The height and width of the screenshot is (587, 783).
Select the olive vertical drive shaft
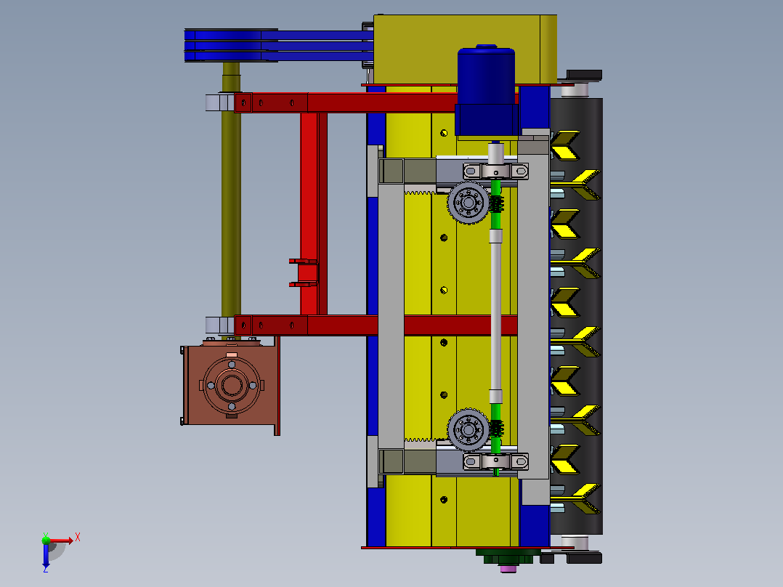pyautogui.click(x=231, y=200)
